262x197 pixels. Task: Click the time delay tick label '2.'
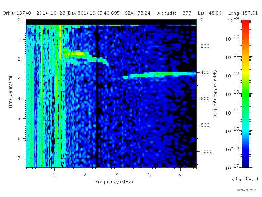tap(20, 59)
